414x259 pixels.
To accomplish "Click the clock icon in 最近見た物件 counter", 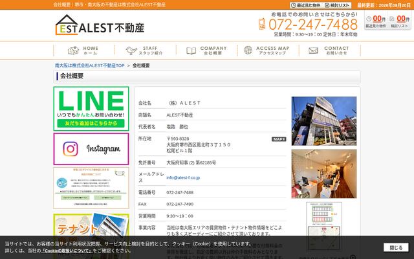I will point(369,19).
